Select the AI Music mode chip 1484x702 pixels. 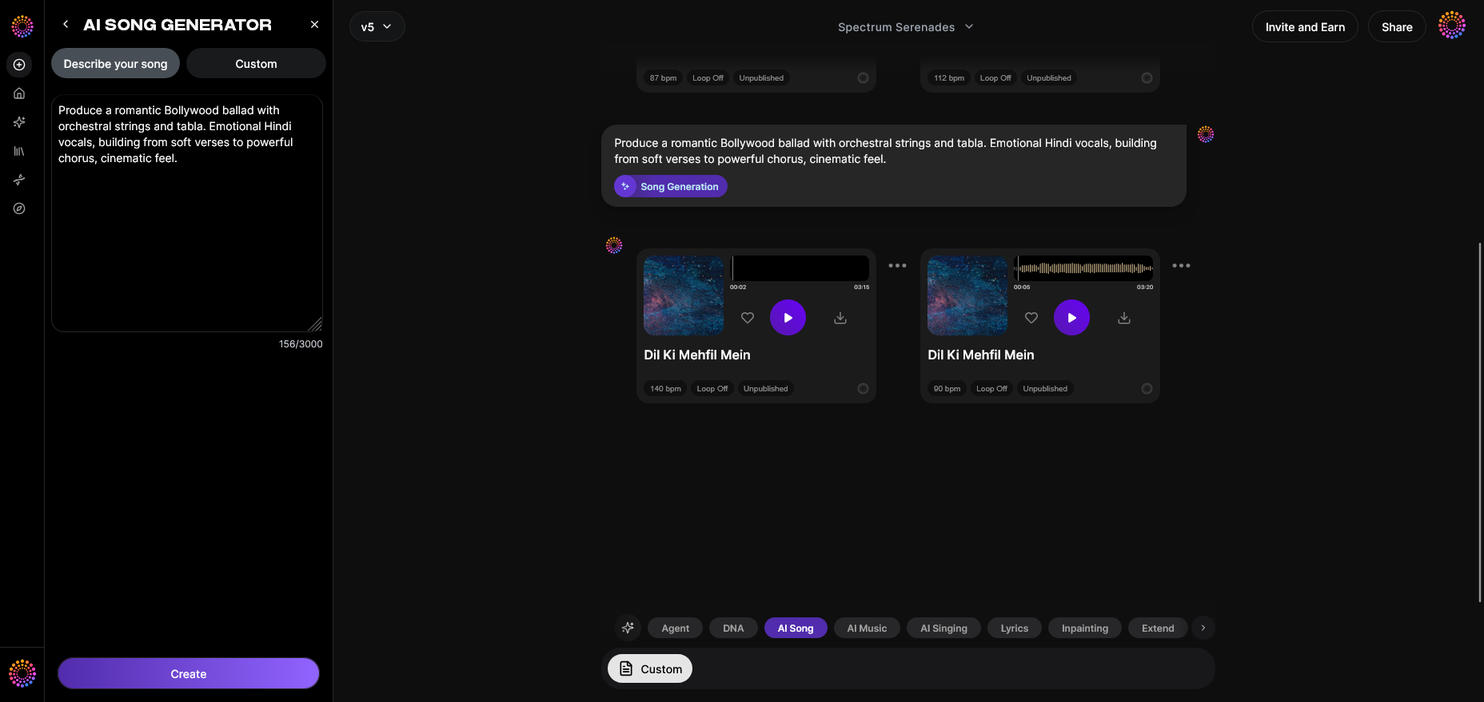click(867, 629)
